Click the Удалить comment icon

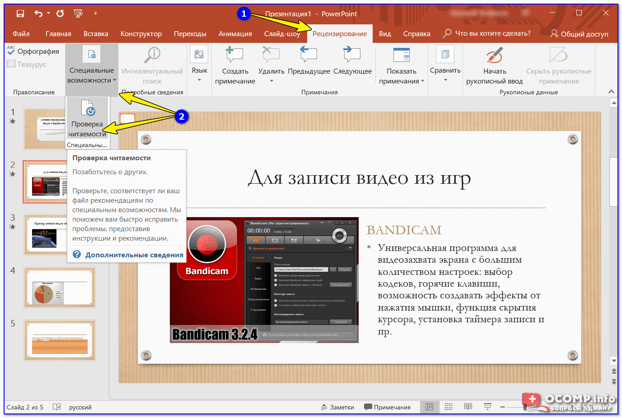click(x=271, y=55)
